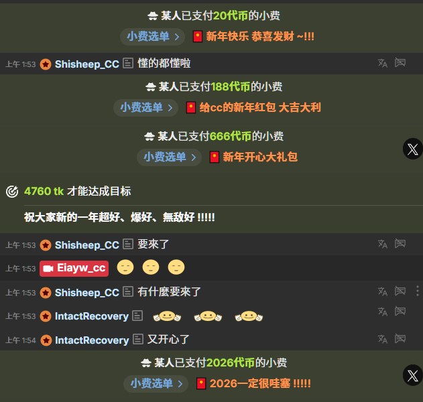Translate the 懂的都懂啦 message

(x=383, y=63)
